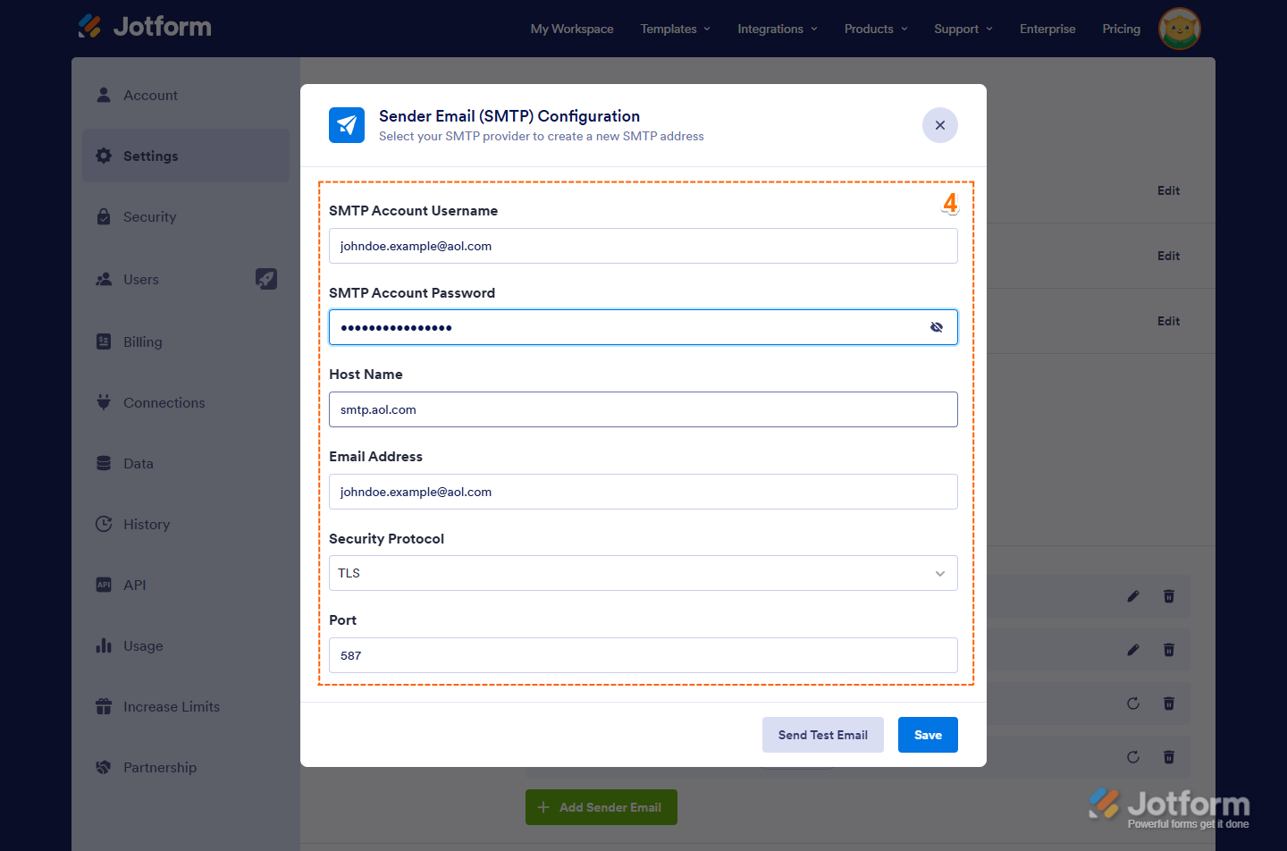Image resolution: width=1287 pixels, height=851 pixels.
Task: Click the Connections plug icon
Action: pyautogui.click(x=104, y=402)
